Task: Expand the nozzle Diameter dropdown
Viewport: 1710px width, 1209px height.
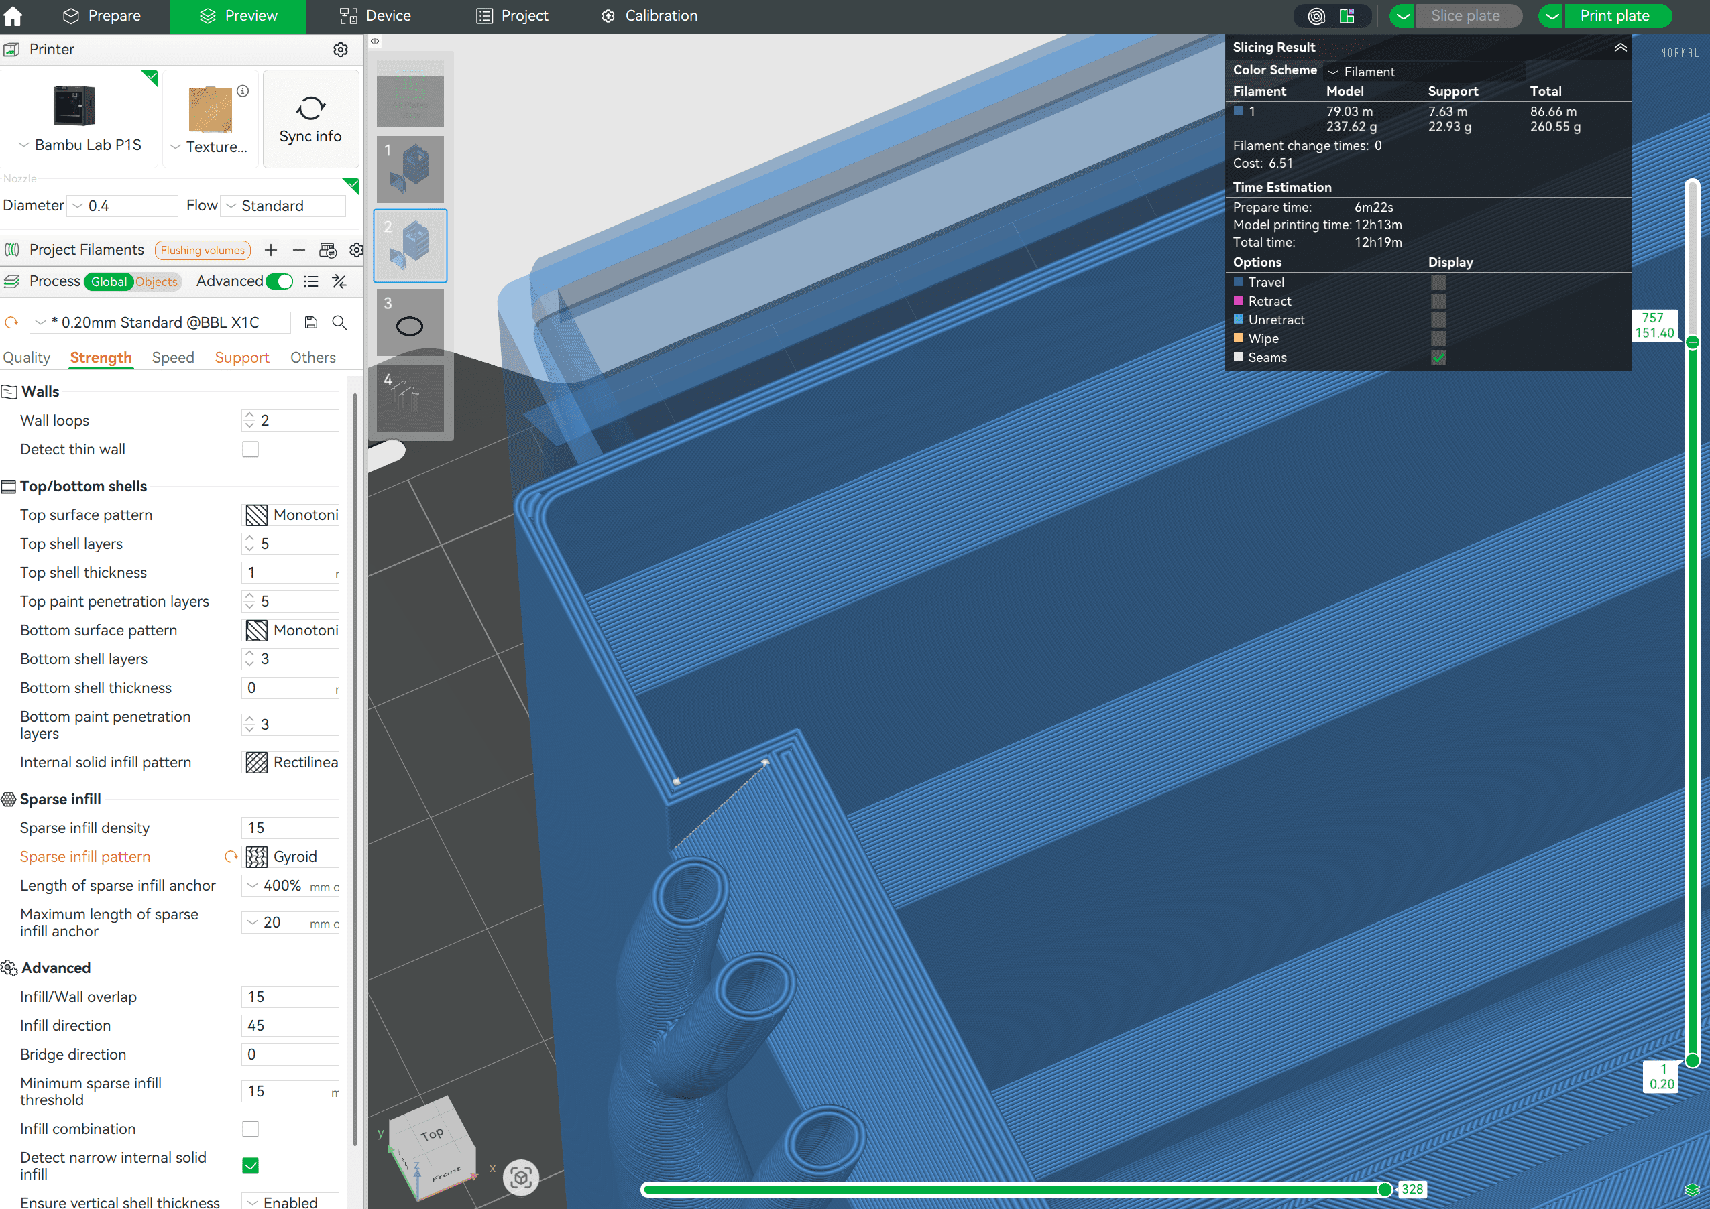Action: (x=123, y=206)
